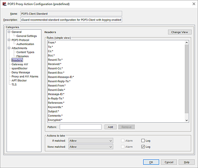This screenshot has width=198, height=168.
Task: Click the Attachments tree label
Action: pos(19,48)
